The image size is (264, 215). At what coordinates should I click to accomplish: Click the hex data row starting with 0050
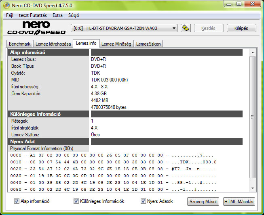(x=113, y=190)
